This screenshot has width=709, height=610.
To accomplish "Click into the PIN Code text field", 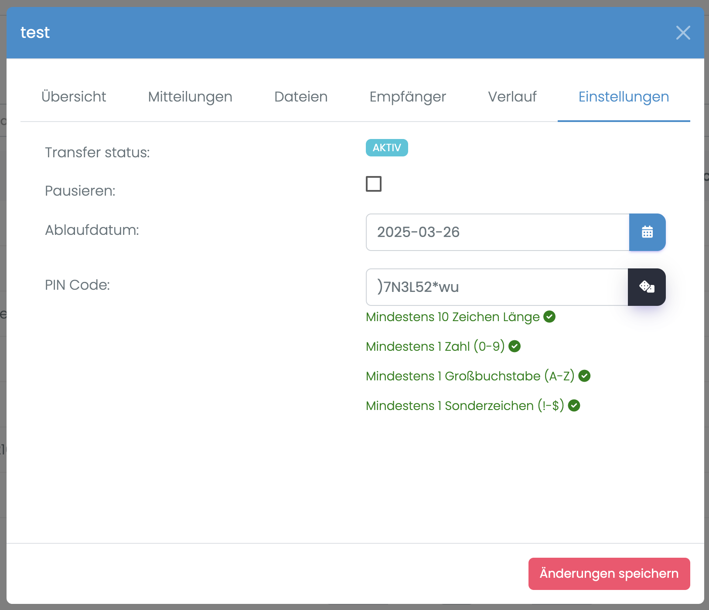I will click(x=497, y=287).
